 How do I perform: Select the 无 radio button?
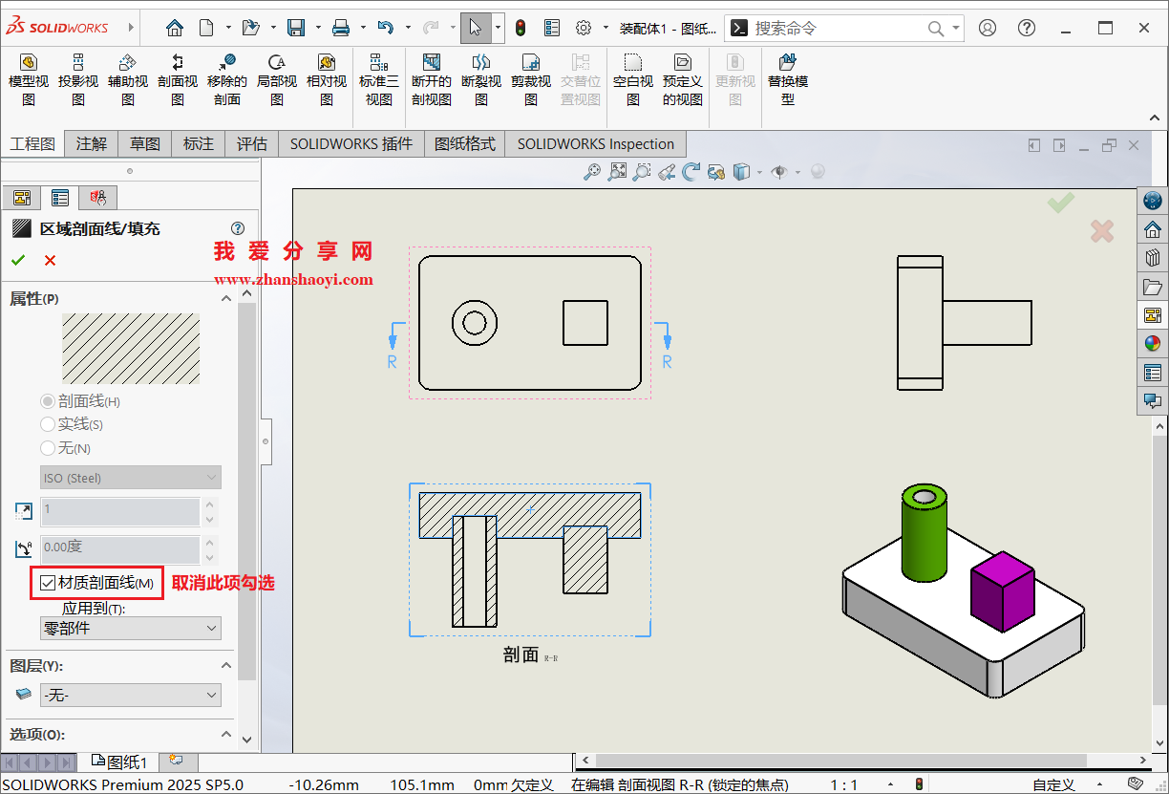click(48, 448)
